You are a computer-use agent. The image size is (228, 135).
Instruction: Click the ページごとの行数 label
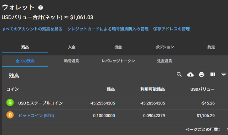203,129
